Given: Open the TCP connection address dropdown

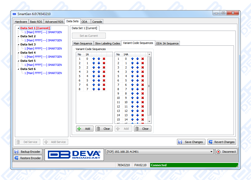Looking at the screenshot, I should (x=211, y=152).
